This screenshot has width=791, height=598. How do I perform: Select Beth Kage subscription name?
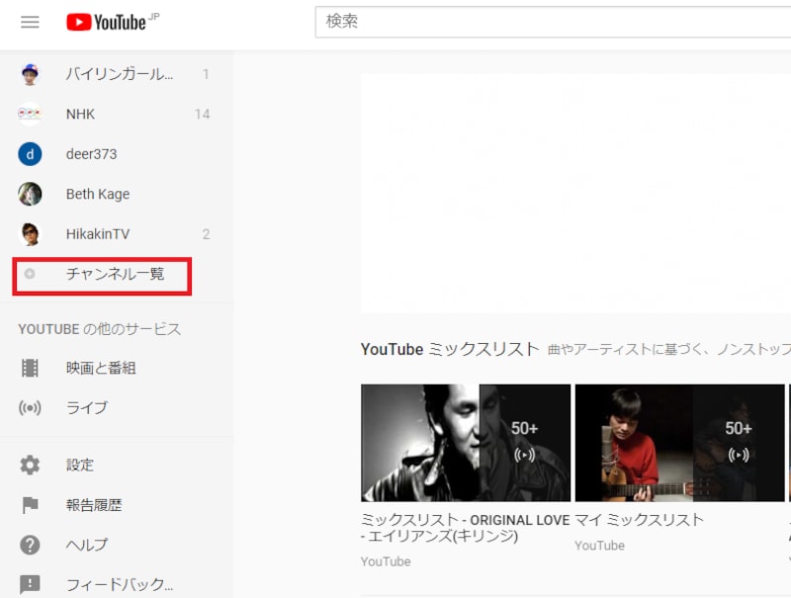click(x=98, y=194)
